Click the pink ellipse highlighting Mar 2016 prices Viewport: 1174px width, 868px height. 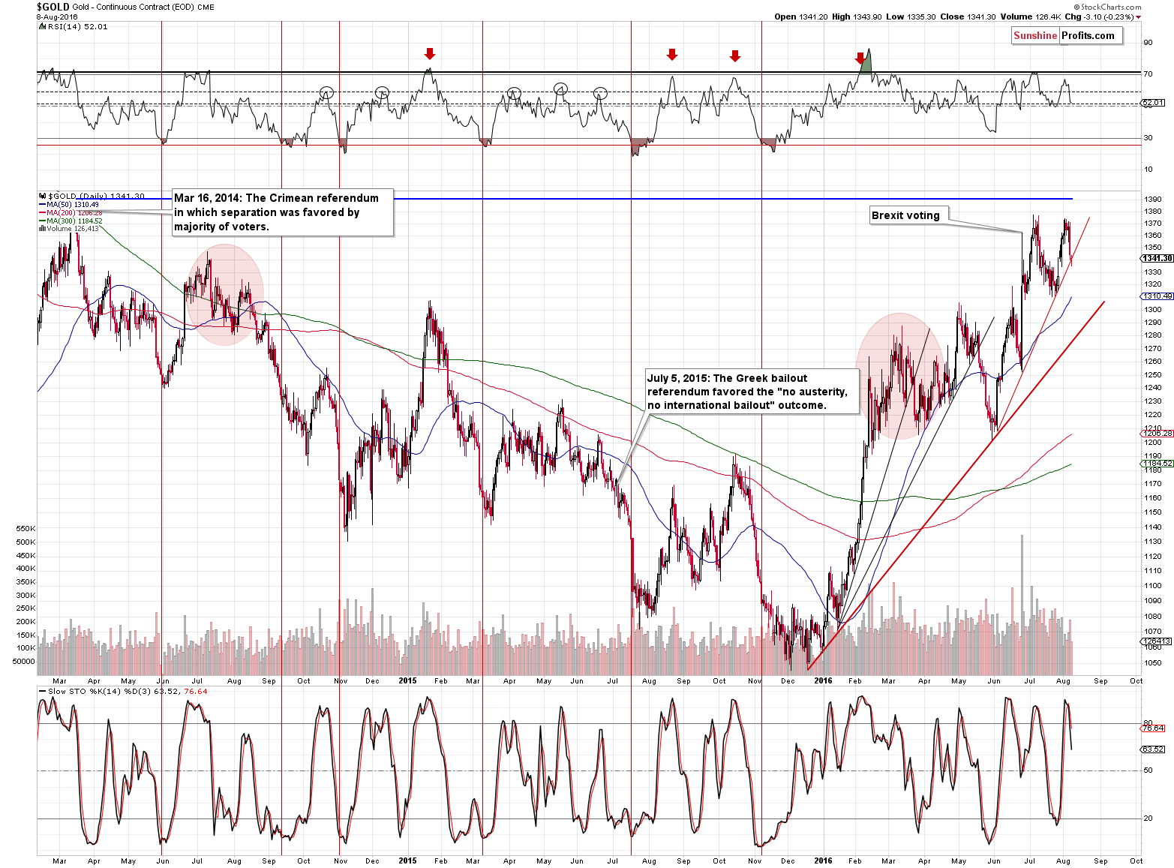tap(899, 376)
